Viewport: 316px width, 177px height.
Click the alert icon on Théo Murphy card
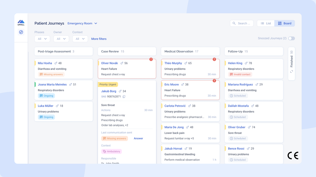click(x=214, y=59)
